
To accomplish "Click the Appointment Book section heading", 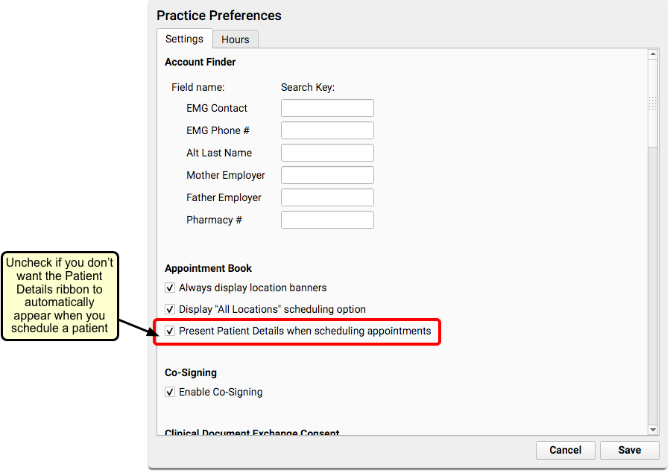I will [208, 268].
